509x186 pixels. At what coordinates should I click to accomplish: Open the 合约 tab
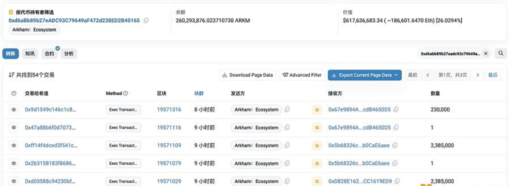(49, 54)
